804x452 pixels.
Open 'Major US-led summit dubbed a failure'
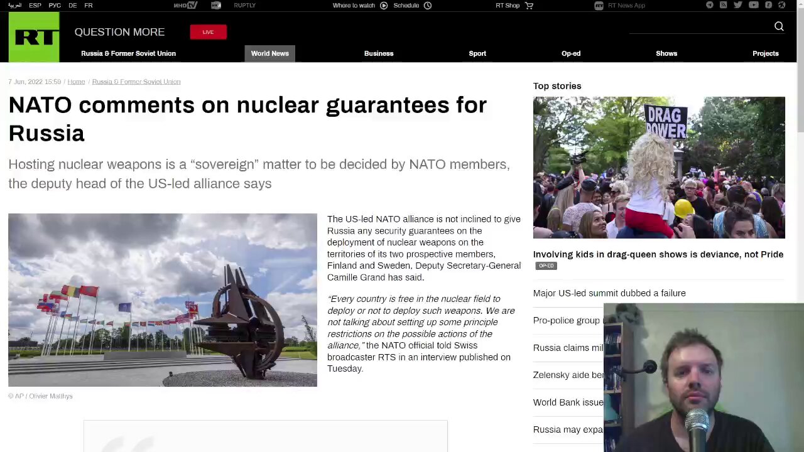(x=609, y=293)
